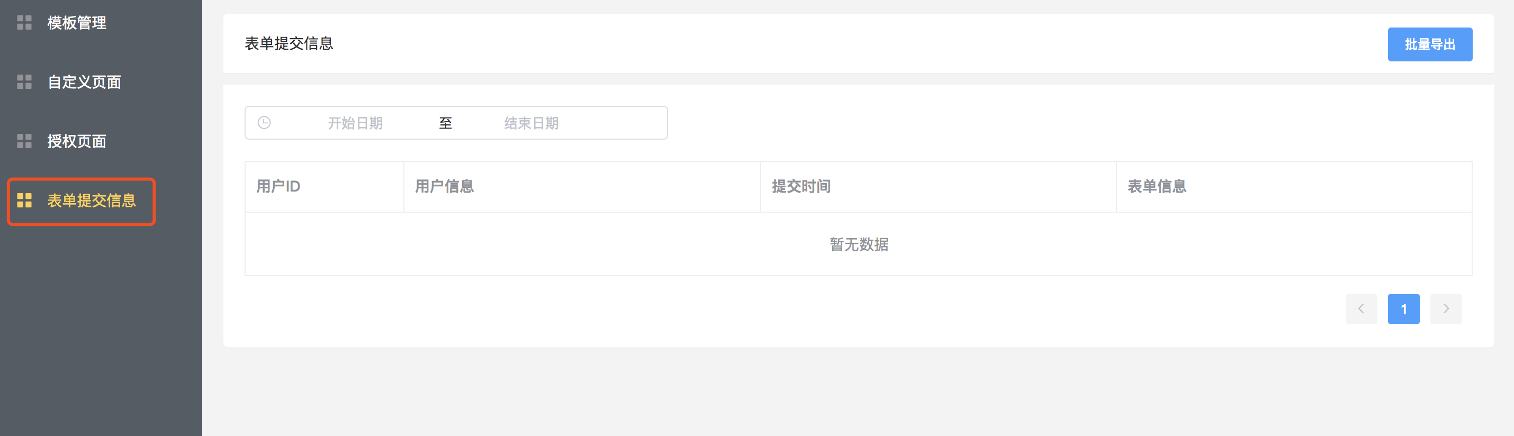The height and width of the screenshot is (436, 1514).
Task: Click the 用户信息 column header
Action: 582,187
